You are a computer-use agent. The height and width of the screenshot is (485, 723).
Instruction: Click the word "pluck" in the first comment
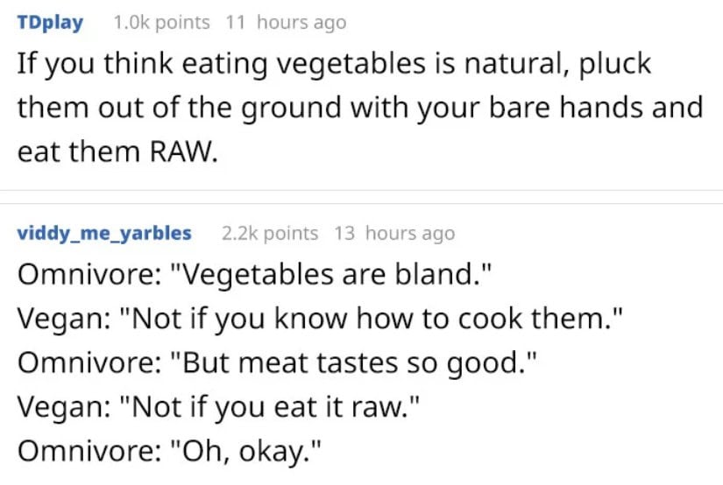(615, 64)
